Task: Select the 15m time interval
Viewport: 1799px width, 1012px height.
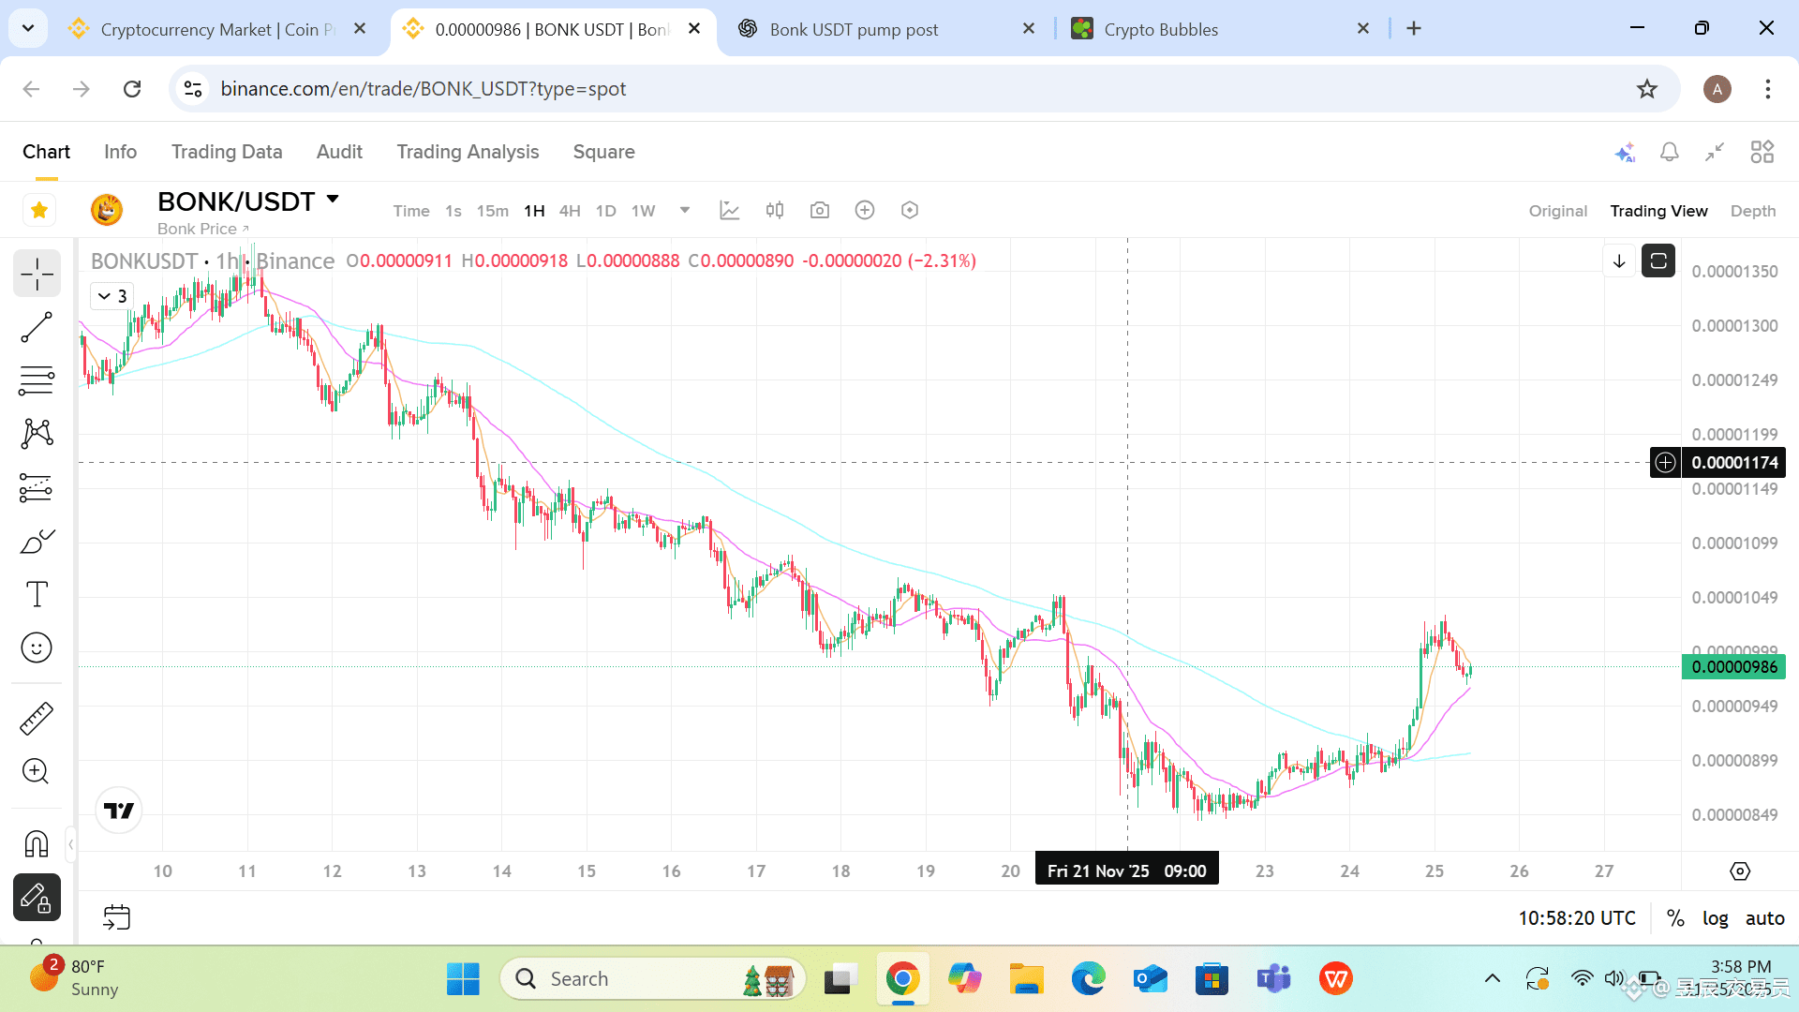Action: tap(493, 211)
